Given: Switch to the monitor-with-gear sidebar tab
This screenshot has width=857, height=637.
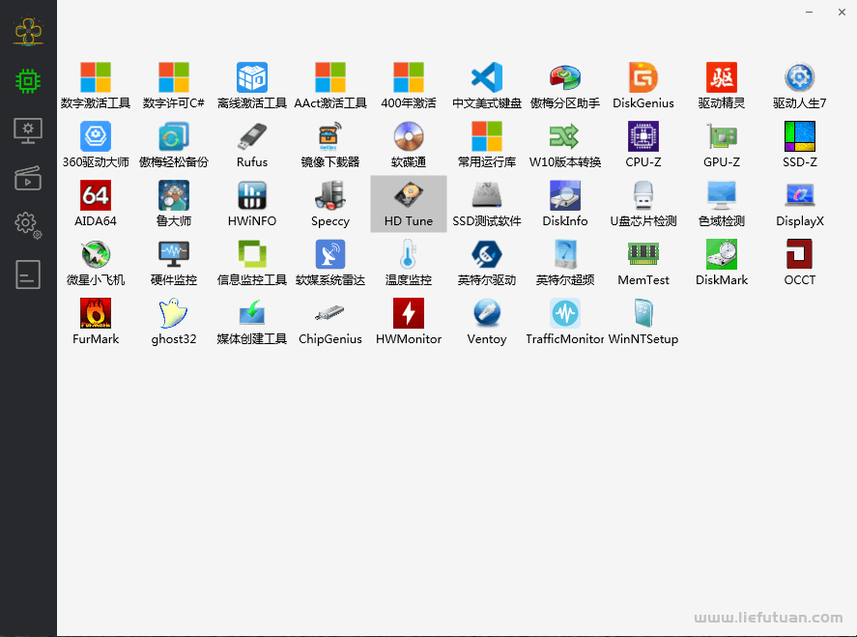Looking at the screenshot, I should pos(28,130).
